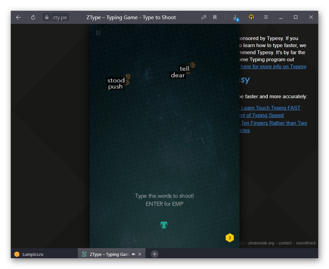Click the "ENTER for EMP" hint text
The height and width of the screenshot is (269, 329).
click(x=164, y=204)
